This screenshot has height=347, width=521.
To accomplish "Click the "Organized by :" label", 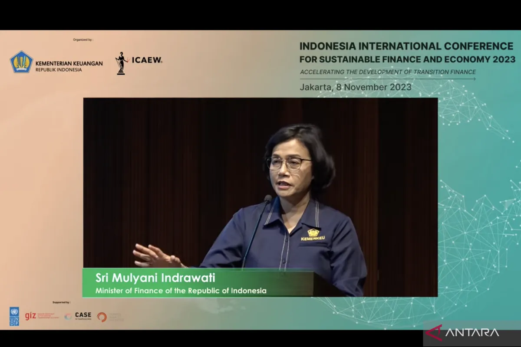I will 83,40.
